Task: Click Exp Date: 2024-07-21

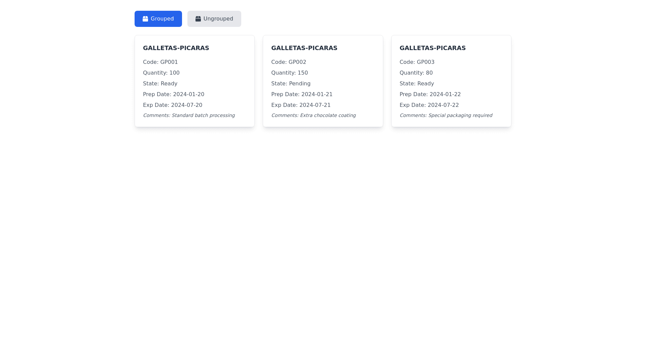Action: click(x=300, y=105)
